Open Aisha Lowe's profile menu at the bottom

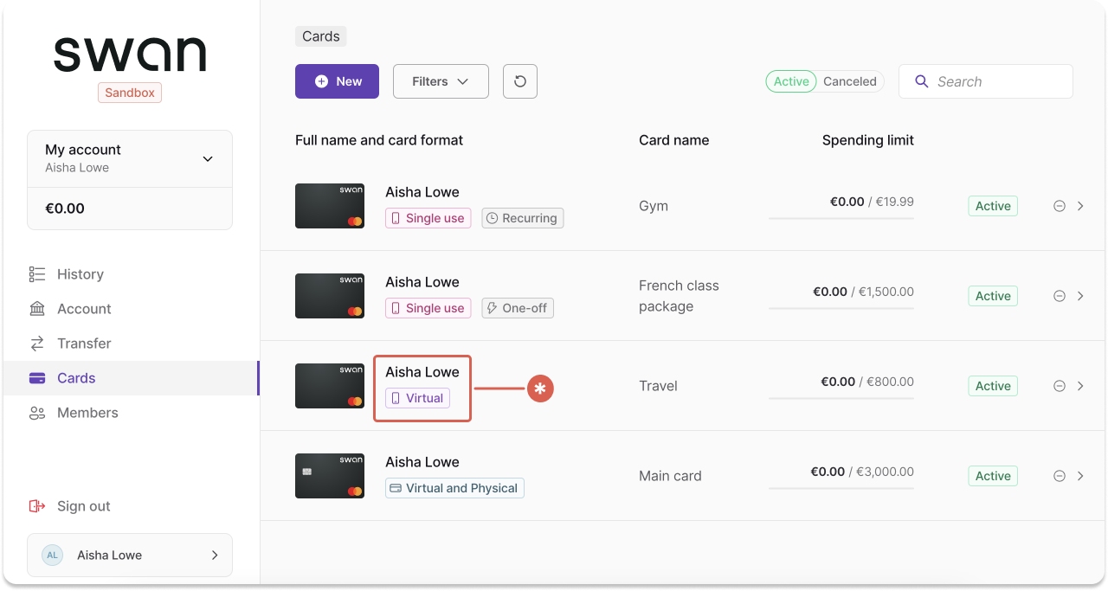click(130, 555)
